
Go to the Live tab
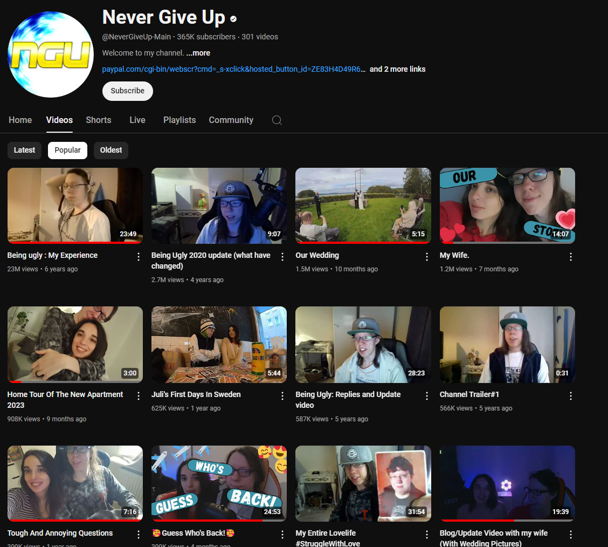point(137,120)
